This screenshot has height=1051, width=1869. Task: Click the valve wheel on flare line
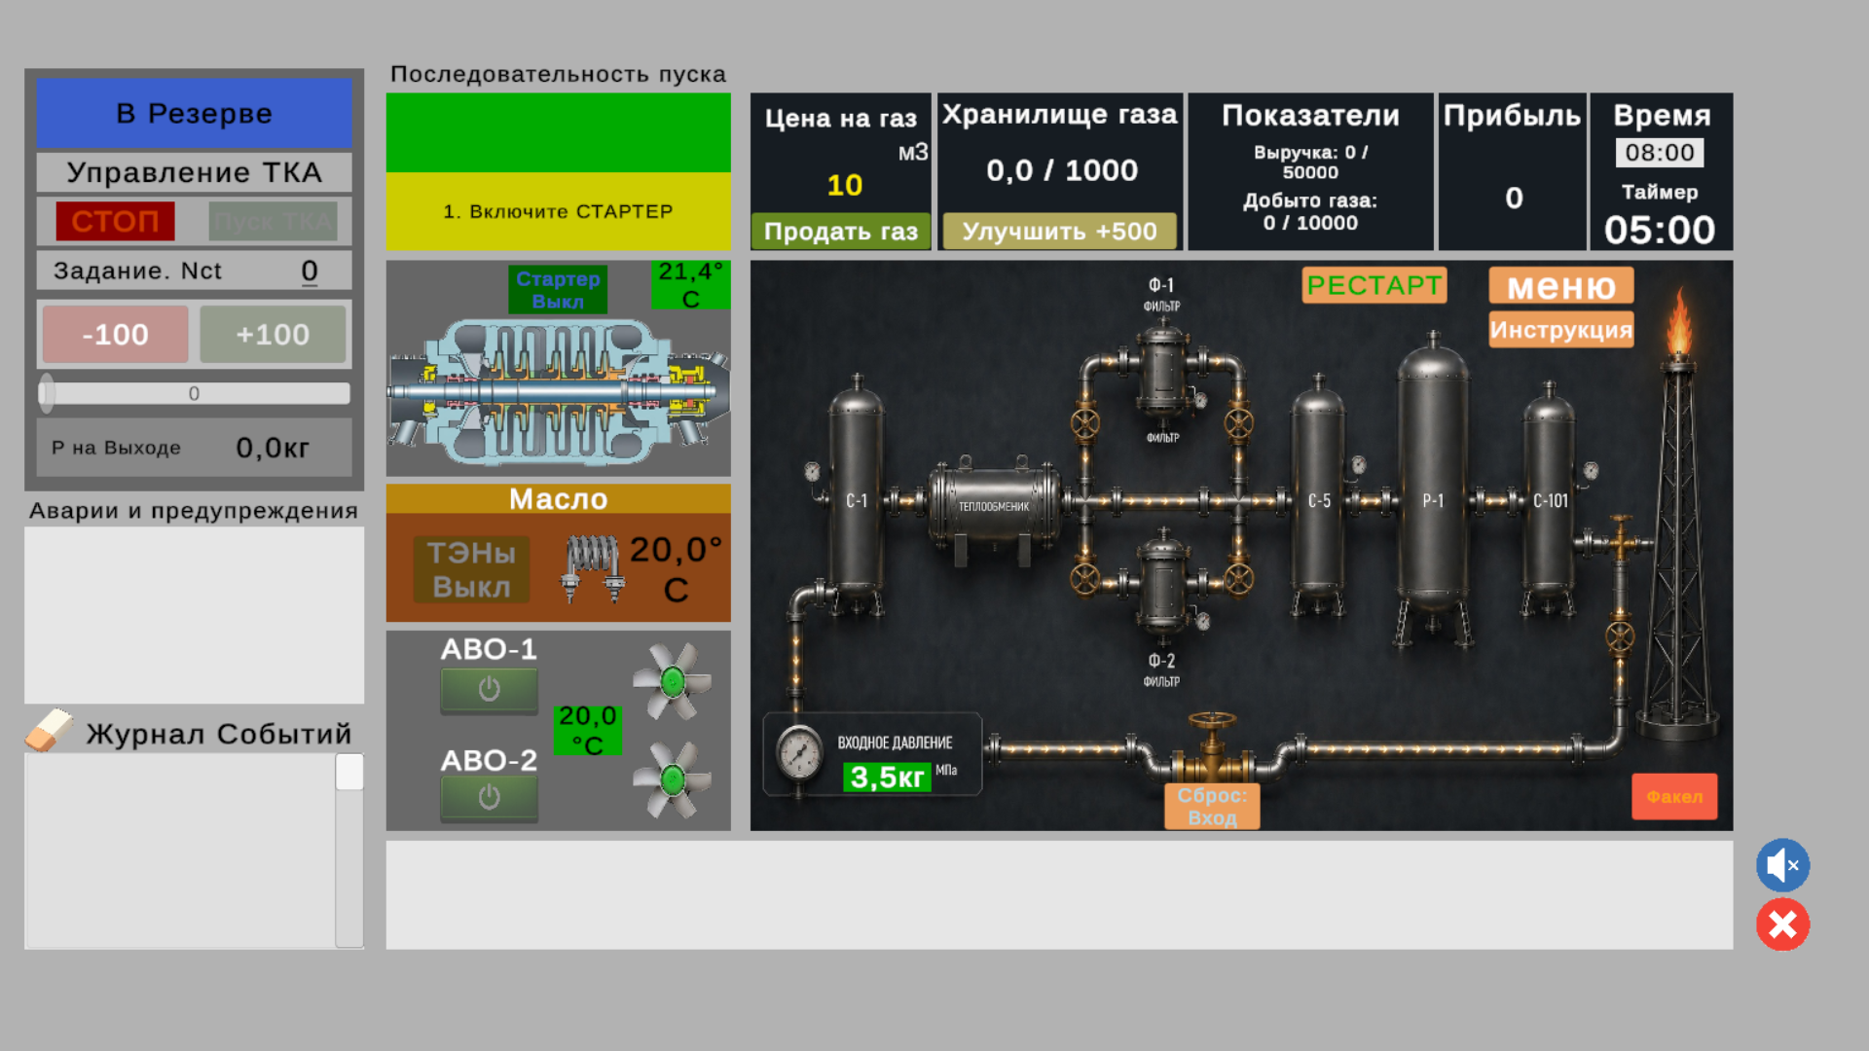tap(1620, 637)
